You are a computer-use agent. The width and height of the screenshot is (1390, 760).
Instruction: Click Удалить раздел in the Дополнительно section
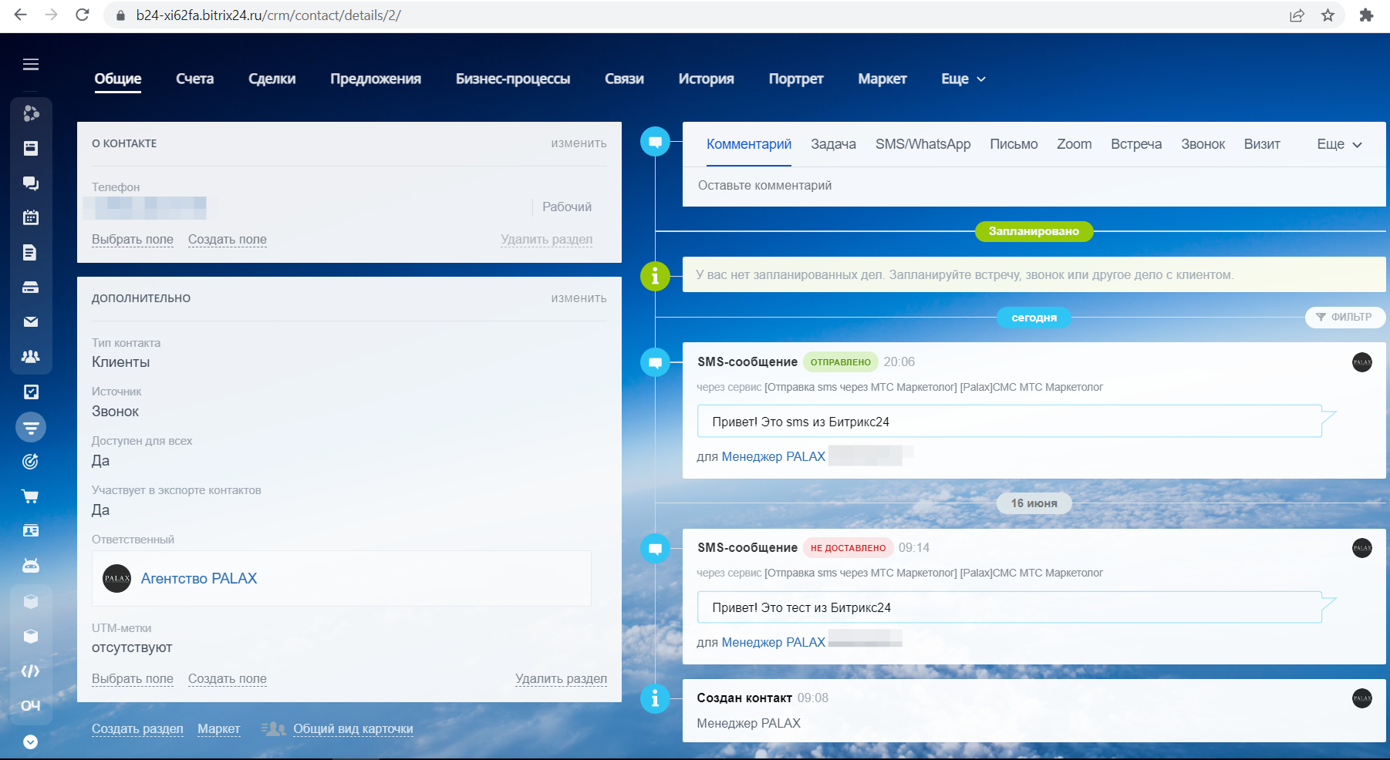click(561, 678)
